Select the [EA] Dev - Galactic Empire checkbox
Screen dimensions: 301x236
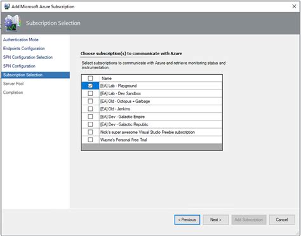[x=90, y=117]
